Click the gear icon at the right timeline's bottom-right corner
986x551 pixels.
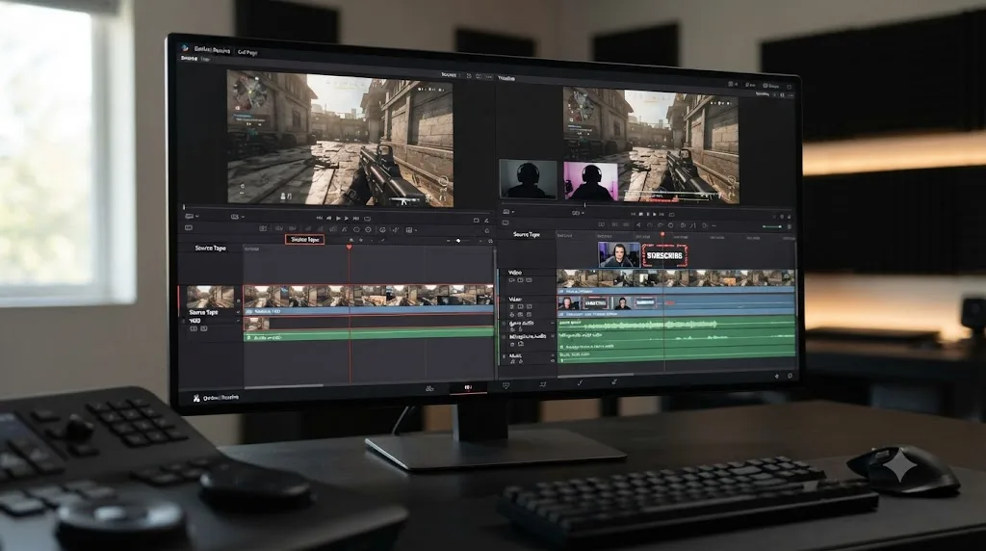click(x=790, y=376)
